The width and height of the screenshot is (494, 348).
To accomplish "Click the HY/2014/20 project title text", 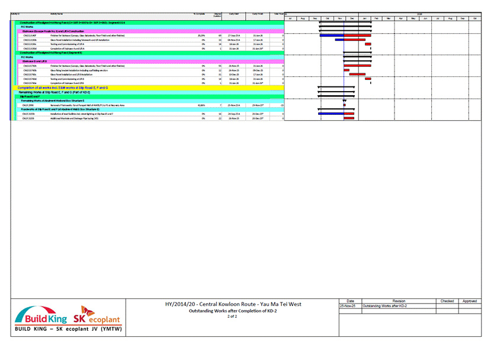I will tap(233, 304).
